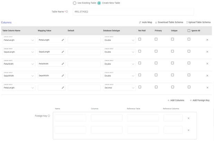This screenshot has height=141, width=214.
Task: Click first foreign key Columns field
Action: 107,118
